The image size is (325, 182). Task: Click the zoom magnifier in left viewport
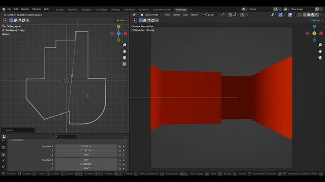pos(124,45)
